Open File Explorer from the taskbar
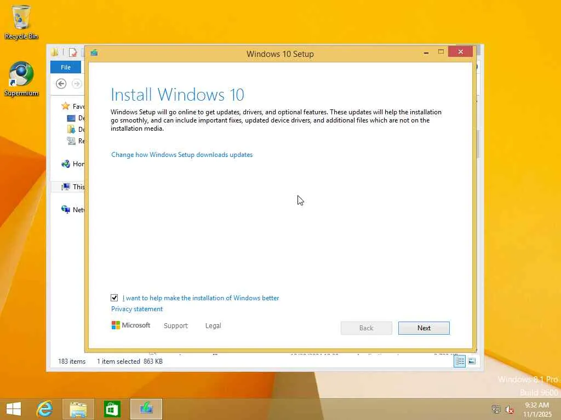561x420 pixels. click(78, 409)
